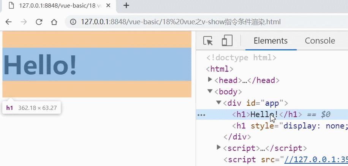Expand the script element node
This screenshot has width=348, height=166.
218,147
